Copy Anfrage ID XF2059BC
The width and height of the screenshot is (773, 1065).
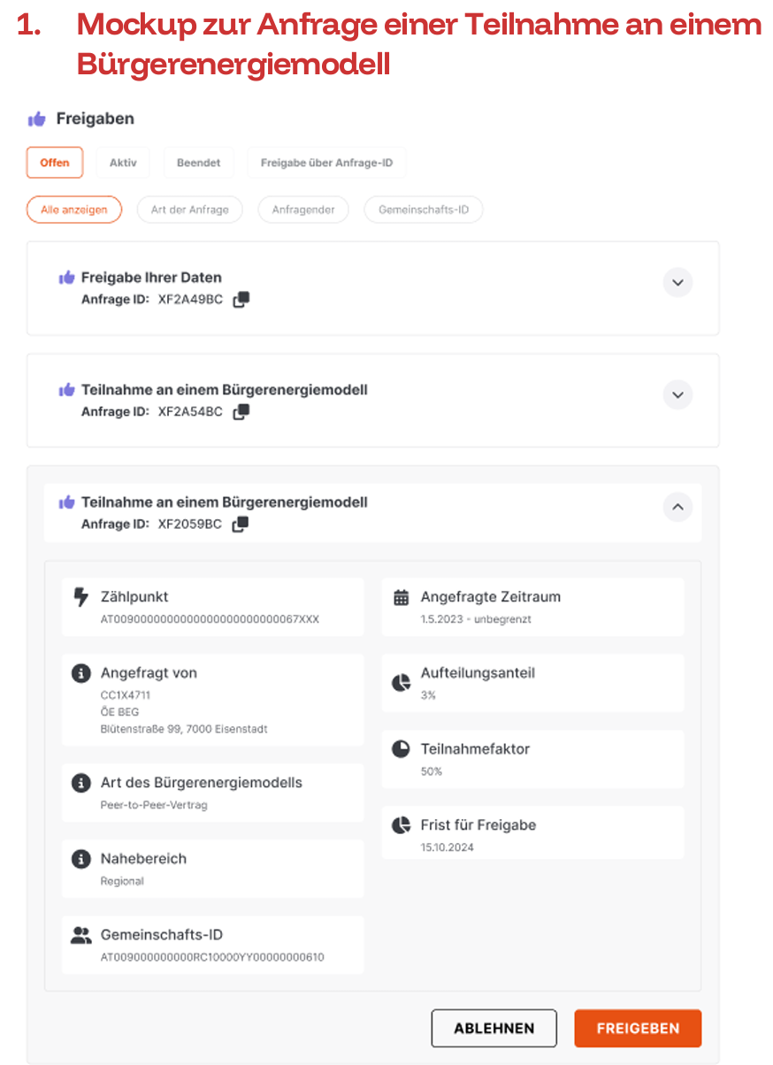pyautogui.click(x=240, y=525)
